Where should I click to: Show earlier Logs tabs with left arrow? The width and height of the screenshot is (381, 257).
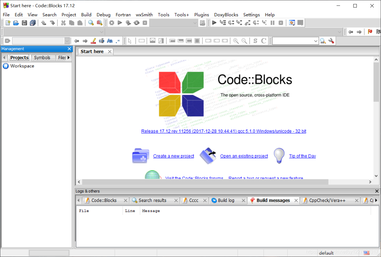tap(78, 200)
